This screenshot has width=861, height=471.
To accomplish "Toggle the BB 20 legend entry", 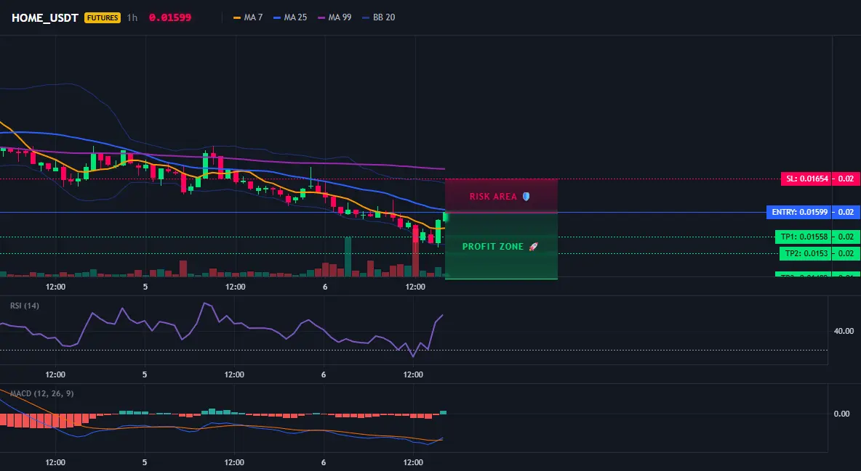I will 379,17.
